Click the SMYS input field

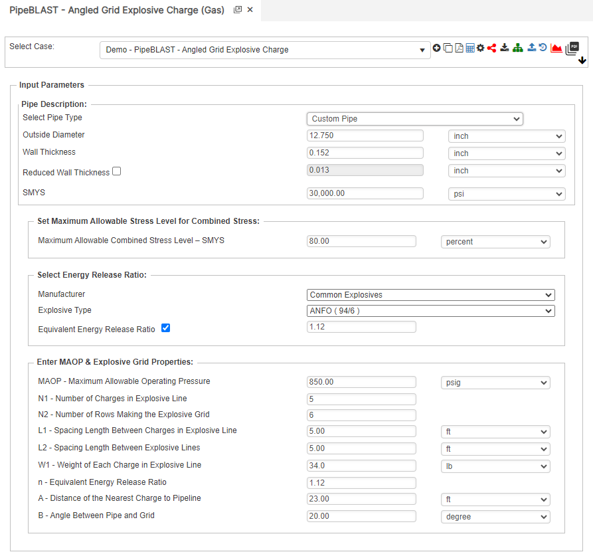[x=365, y=193]
